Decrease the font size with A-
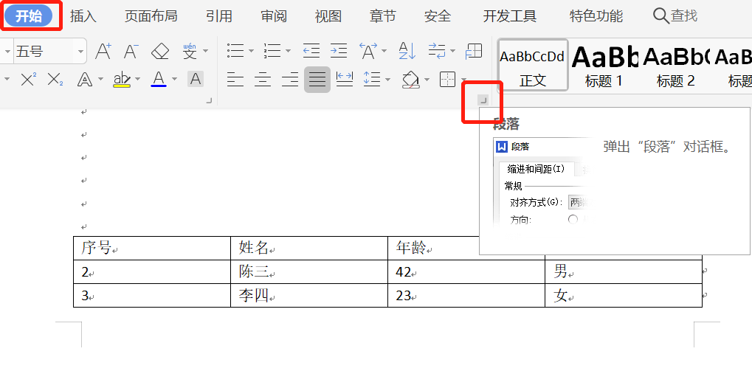This screenshot has width=752, height=371. tap(131, 50)
